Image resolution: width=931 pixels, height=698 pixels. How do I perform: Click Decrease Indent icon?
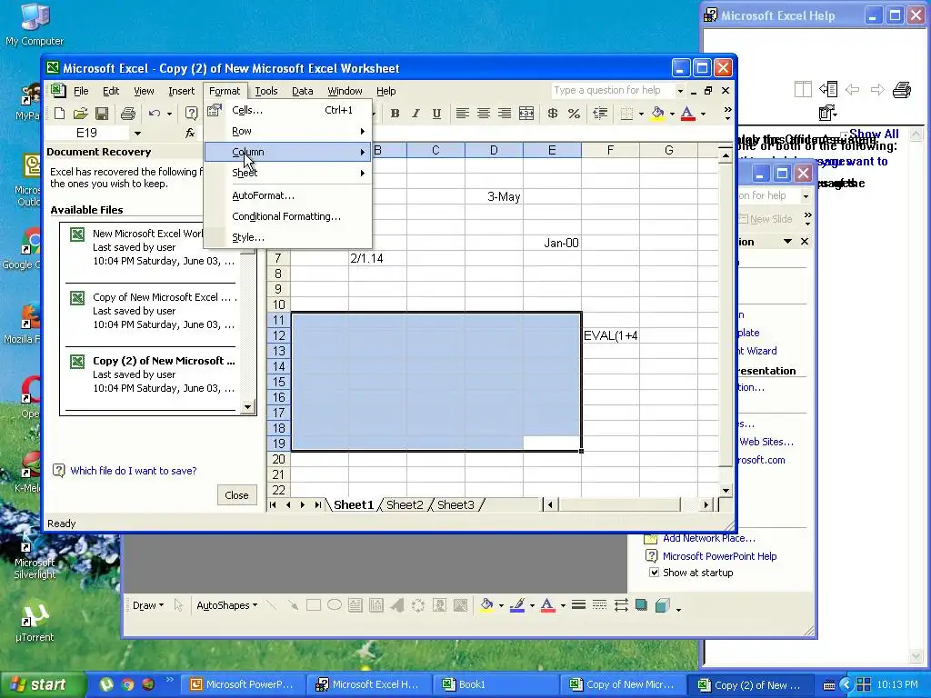pos(600,114)
